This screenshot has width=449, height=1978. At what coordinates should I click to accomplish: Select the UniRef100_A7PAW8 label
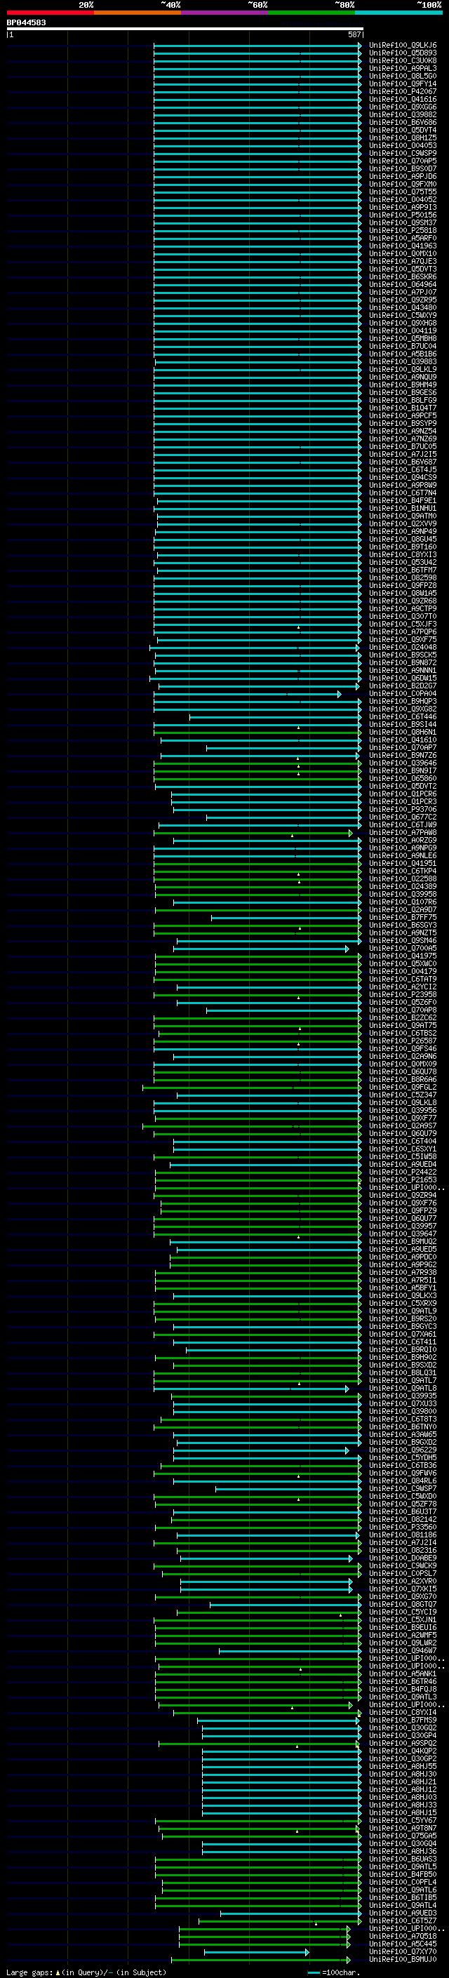403,832
